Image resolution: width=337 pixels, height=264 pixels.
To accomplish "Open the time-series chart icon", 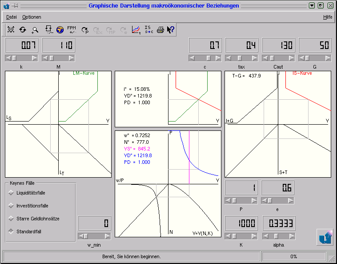I will point(136,30).
